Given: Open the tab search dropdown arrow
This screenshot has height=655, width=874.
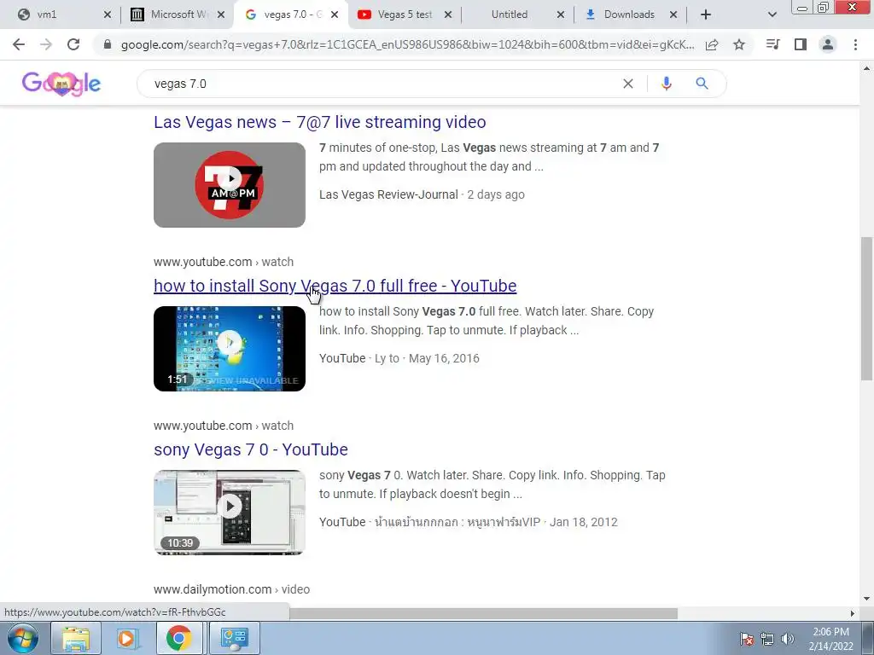Looking at the screenshot, I should coord(772,14).
